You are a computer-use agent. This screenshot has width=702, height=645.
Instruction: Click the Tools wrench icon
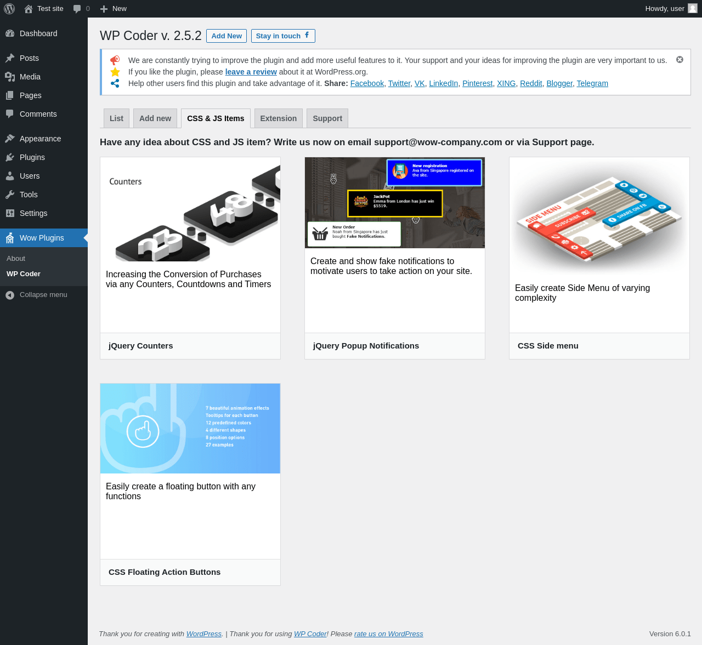(x=10, y=195)
